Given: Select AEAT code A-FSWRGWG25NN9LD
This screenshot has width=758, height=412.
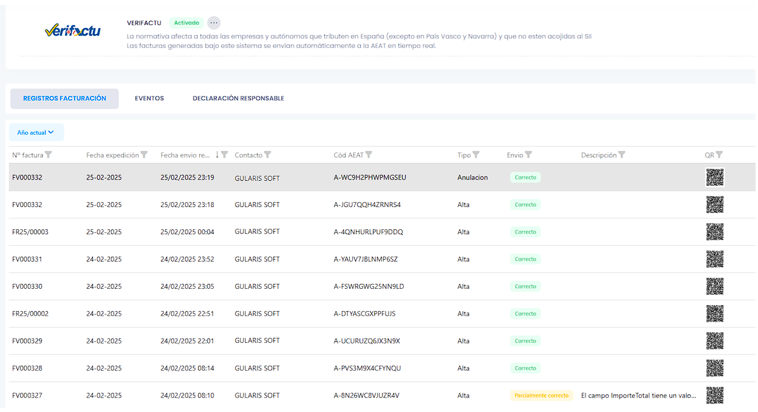Looking at the screenshot, I should [x=369, y=287].
